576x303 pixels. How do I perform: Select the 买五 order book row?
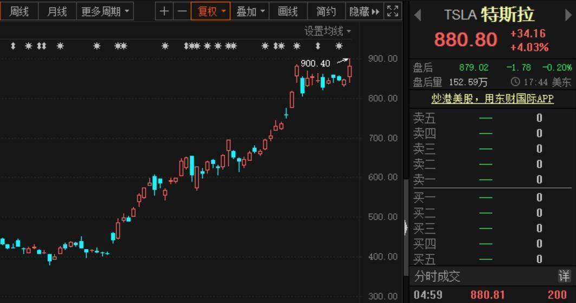coord(491,259)
